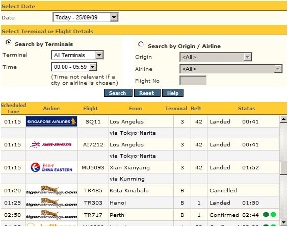Viewport: 288px width, 227px height.
Task: Select the Search by Terminals radio button
Action: point(8,42)
